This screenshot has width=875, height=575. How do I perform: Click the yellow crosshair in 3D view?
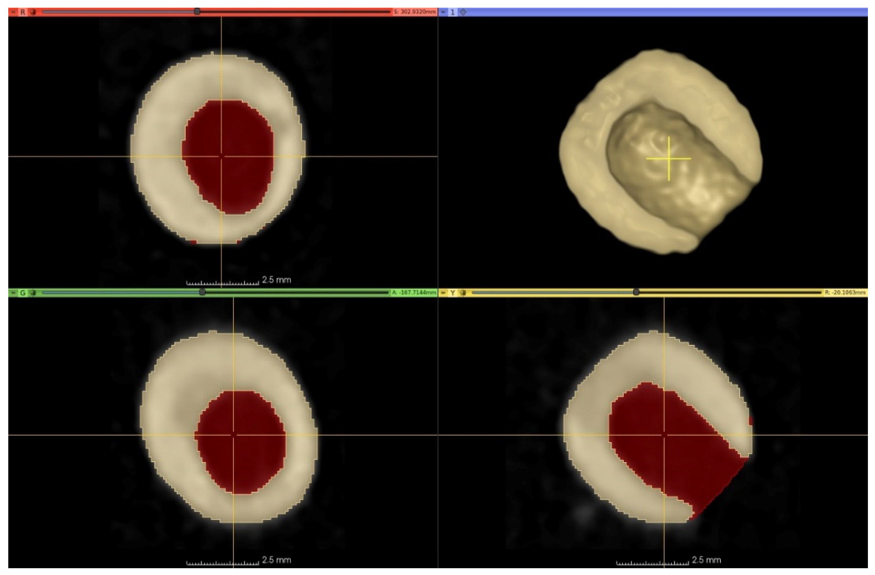click(x=669, y=159)
